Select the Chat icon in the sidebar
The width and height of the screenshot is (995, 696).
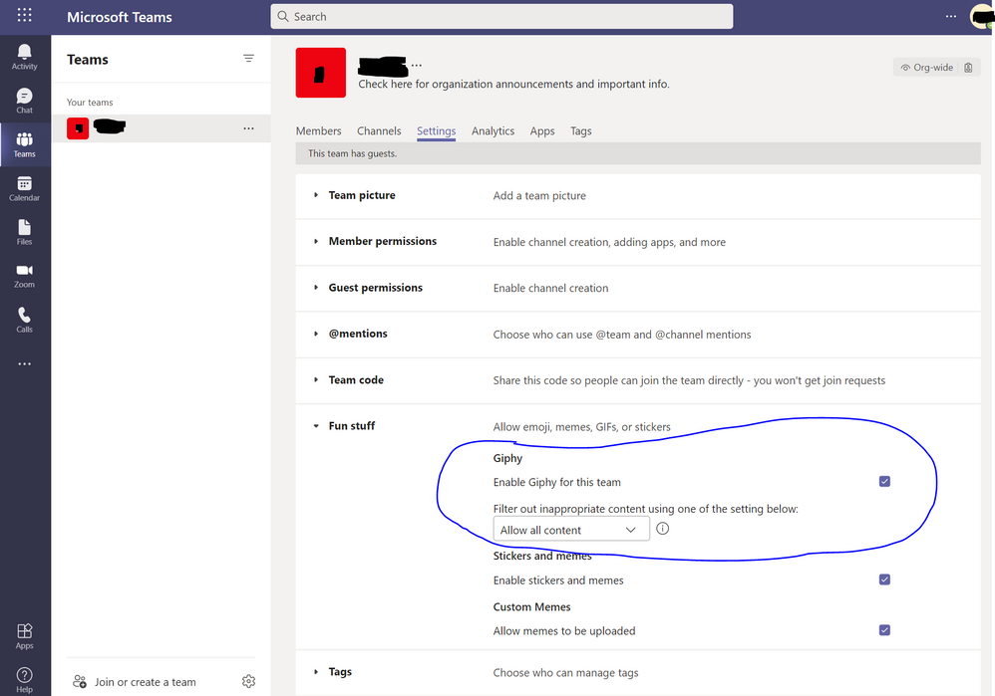coord(24,98)
